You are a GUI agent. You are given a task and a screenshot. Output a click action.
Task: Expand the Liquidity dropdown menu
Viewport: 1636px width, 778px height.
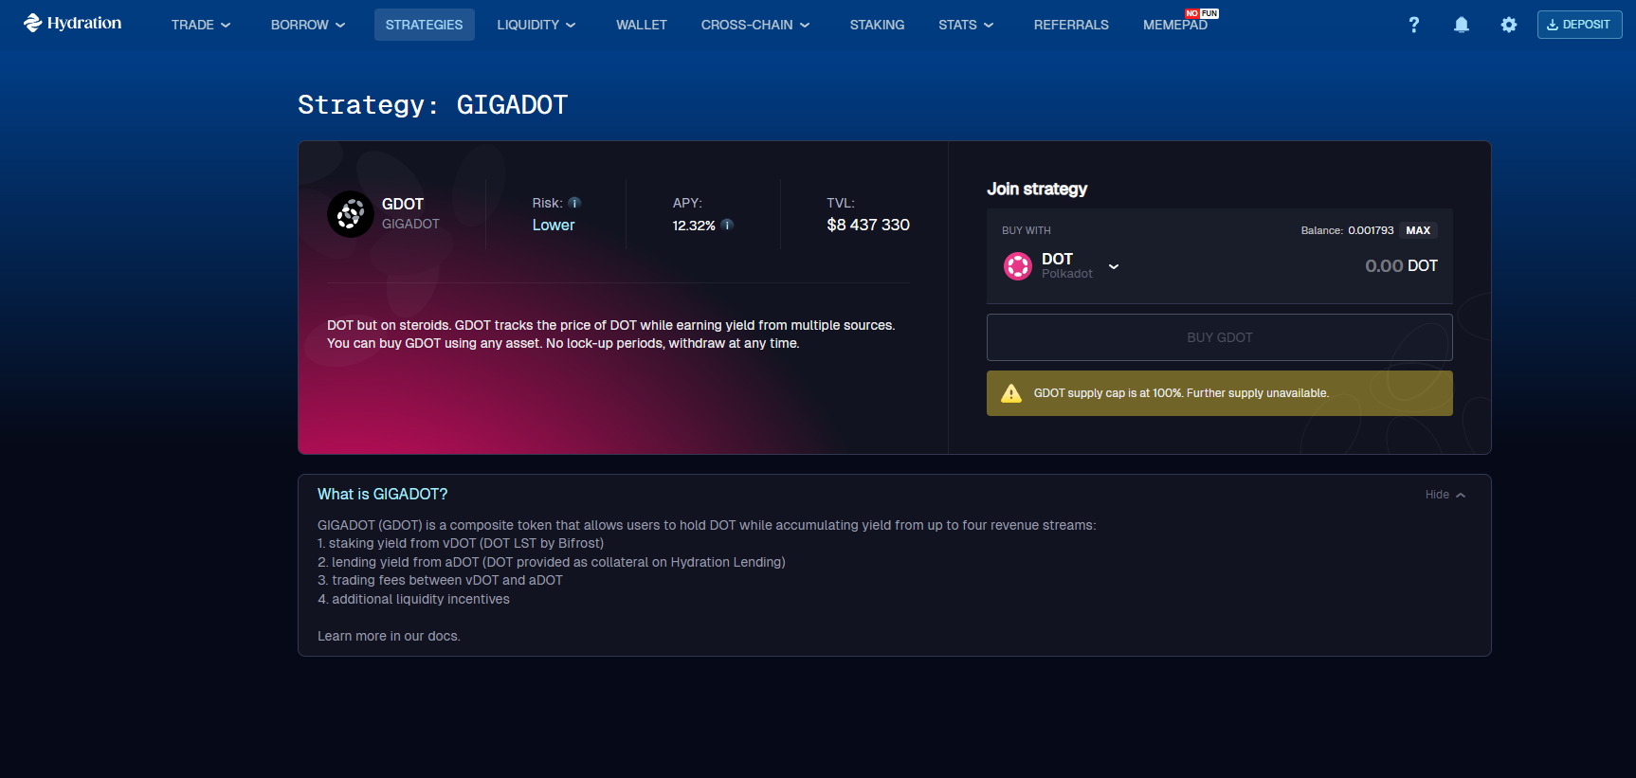536,25
